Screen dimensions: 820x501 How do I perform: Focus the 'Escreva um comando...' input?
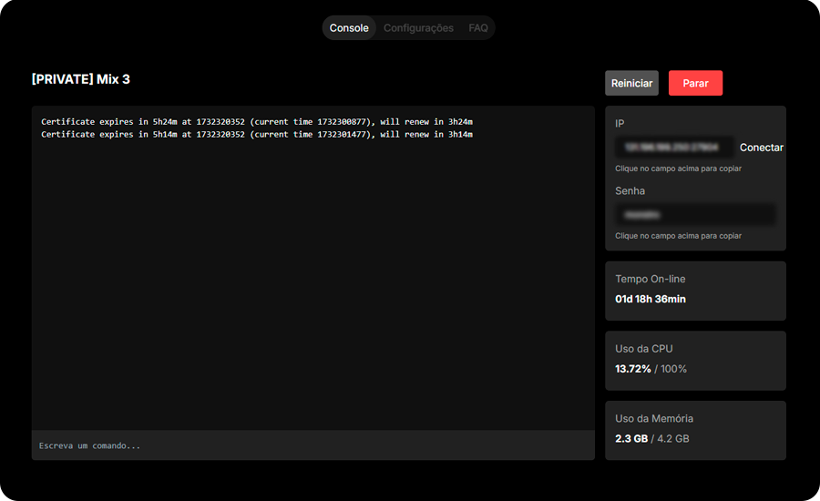313,445
